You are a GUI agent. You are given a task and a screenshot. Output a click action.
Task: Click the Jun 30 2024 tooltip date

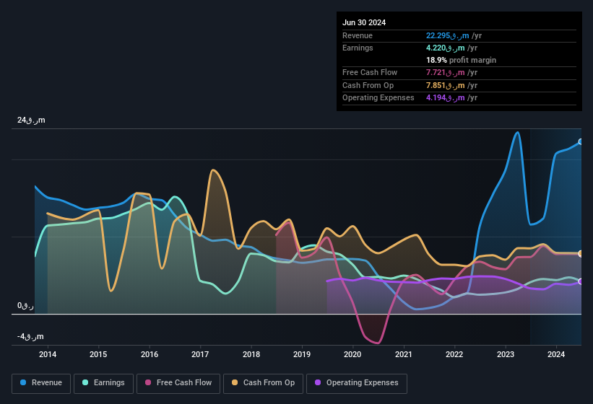click(364, 22)
